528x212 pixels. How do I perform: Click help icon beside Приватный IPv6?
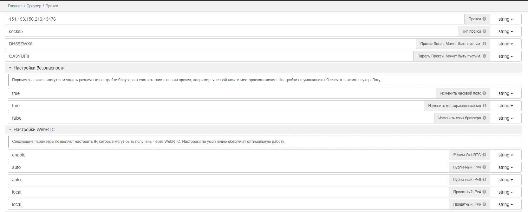[484, 204]
